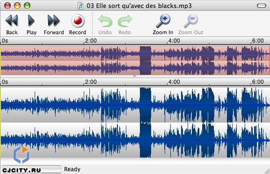The width and height of the screenshot is (270, 174).
Task: Click the 6:00 mark on the lower ruler
Action: click(x=258, y=82)
